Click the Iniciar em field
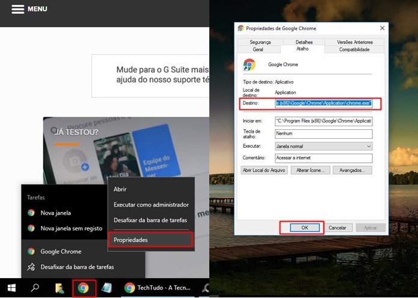418x298 pixels. (x=324, y=121)
